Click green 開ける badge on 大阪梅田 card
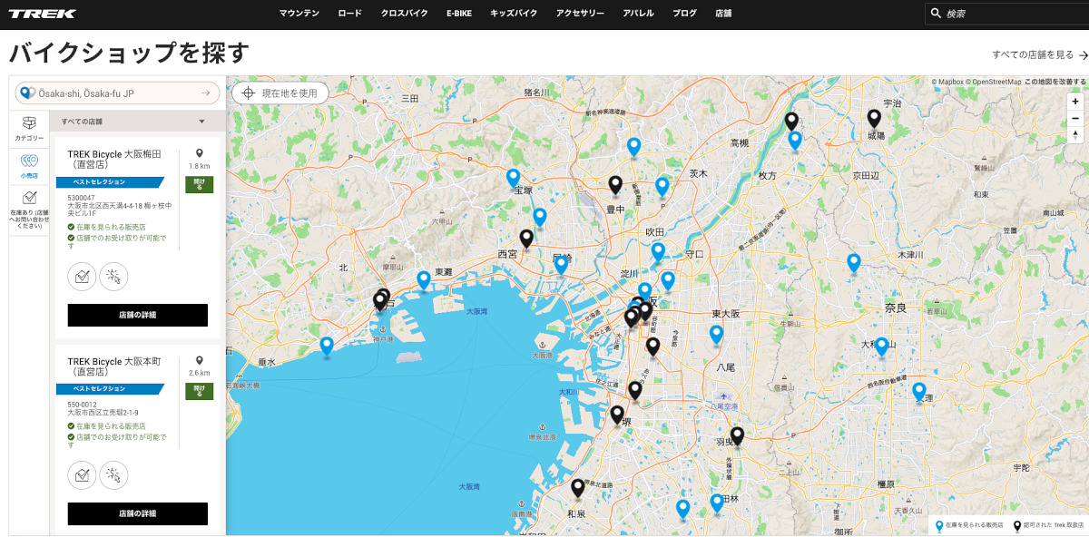 pyautogui.click(x=199, y=185)
